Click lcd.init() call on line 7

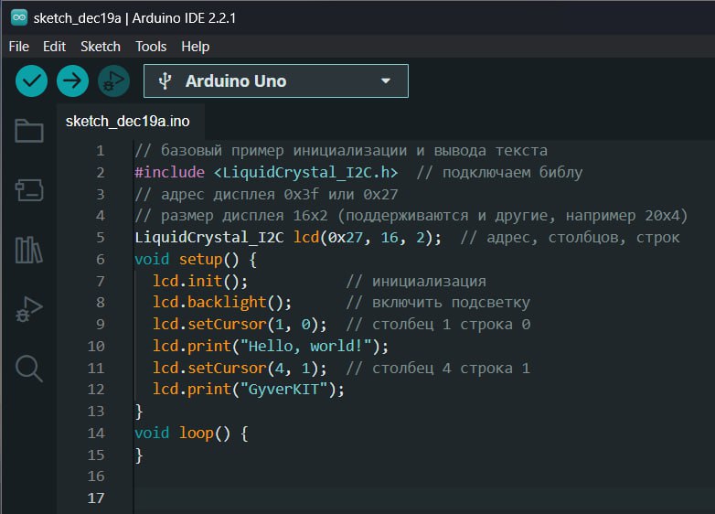[199, 281]
